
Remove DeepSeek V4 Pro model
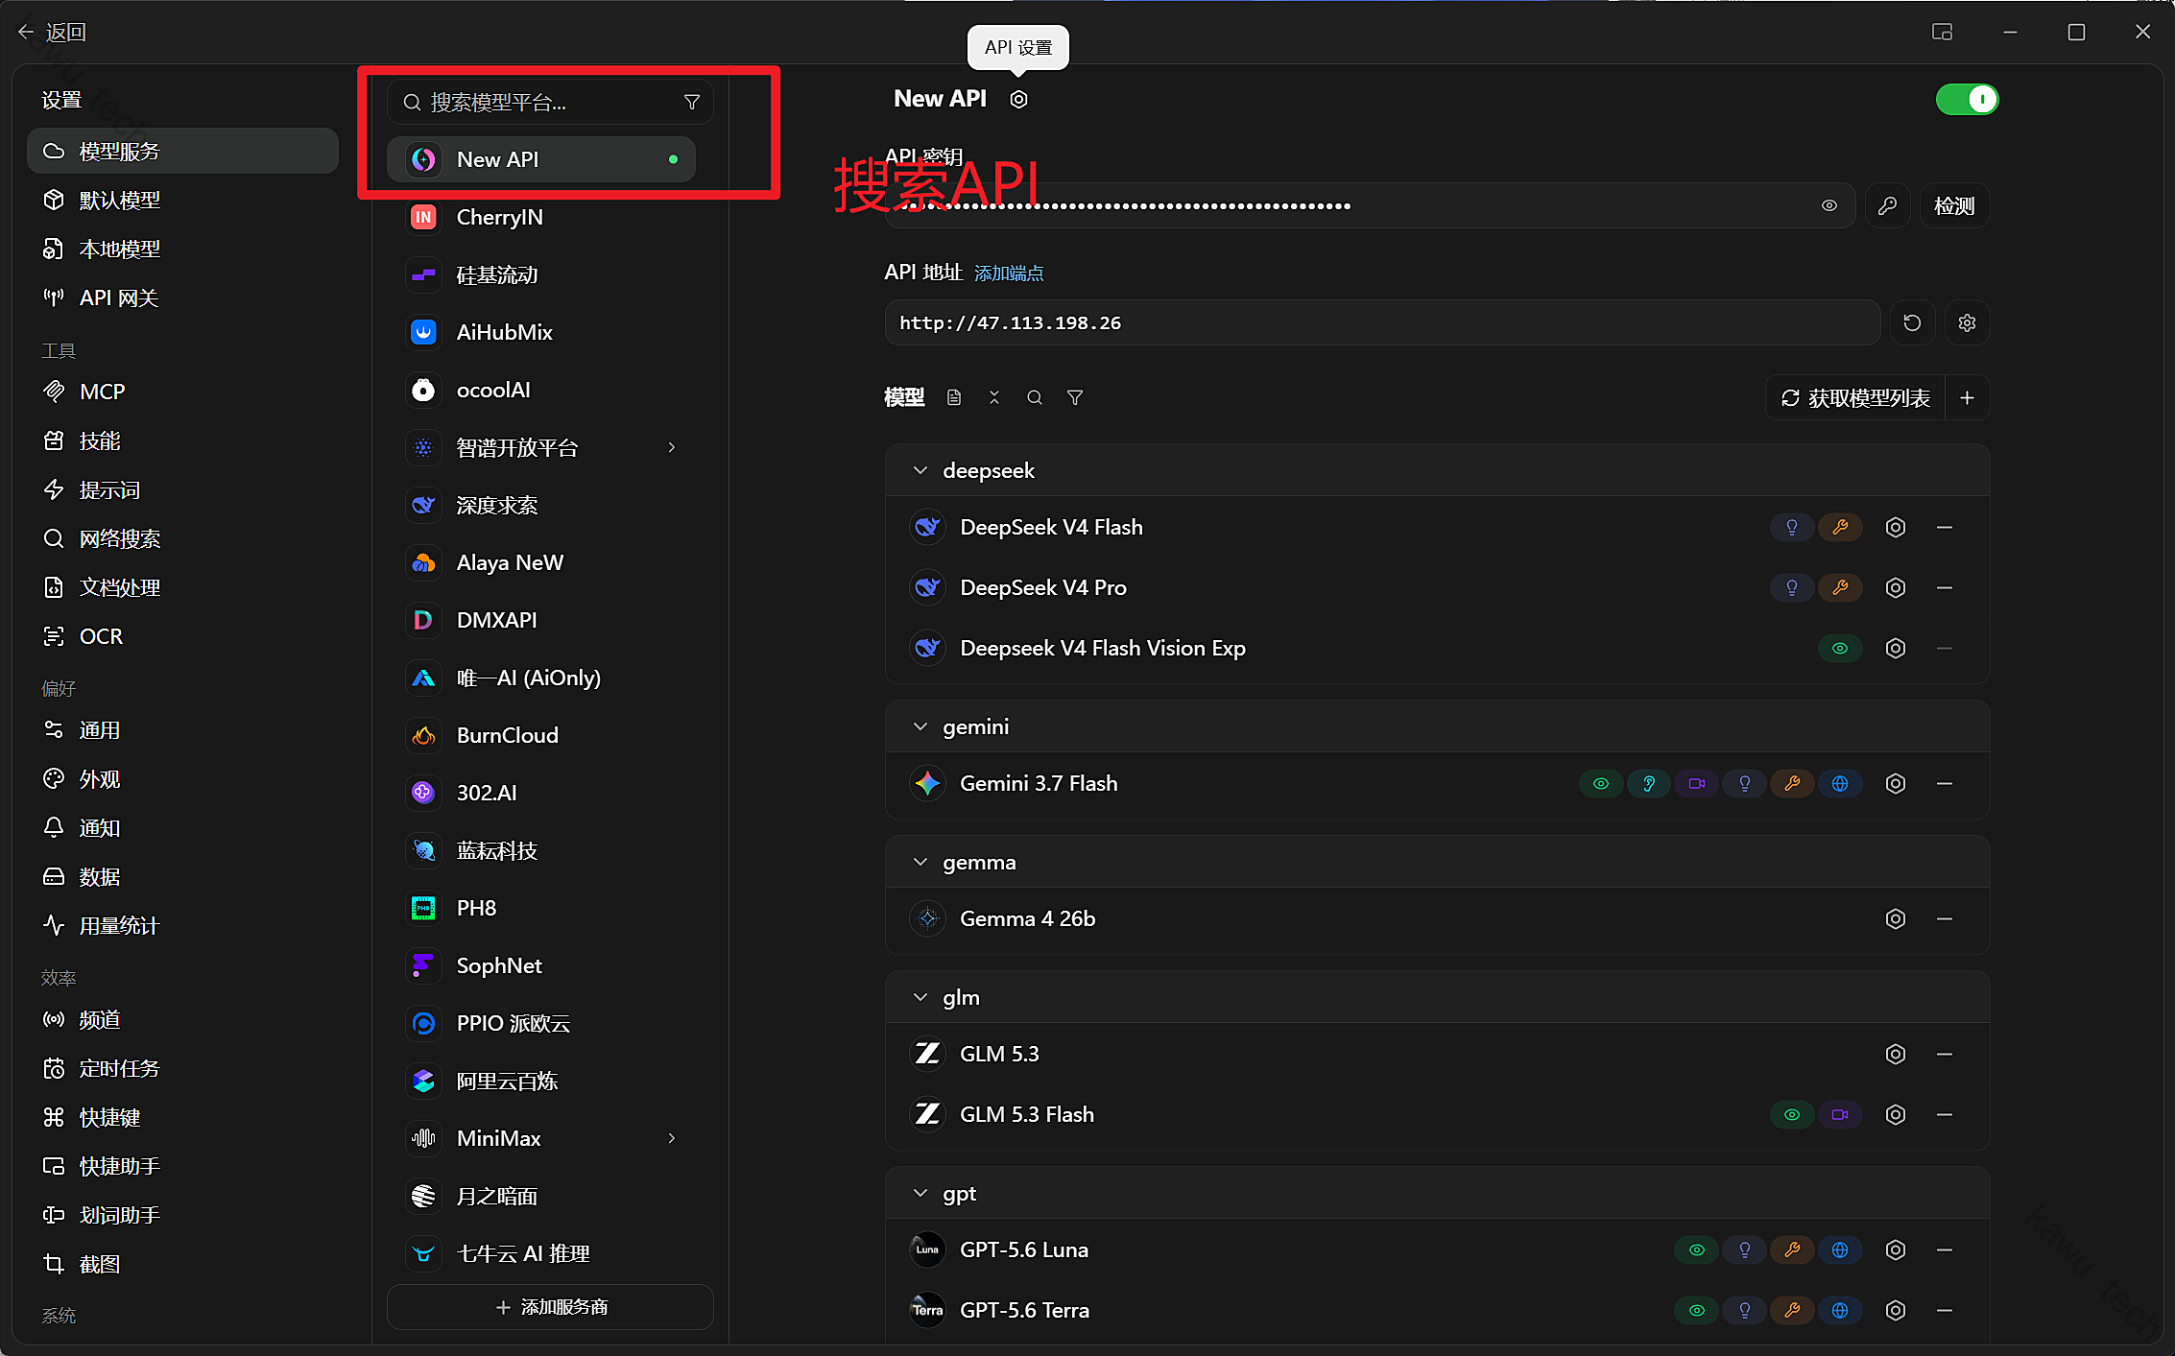[x=1945, y=587]
